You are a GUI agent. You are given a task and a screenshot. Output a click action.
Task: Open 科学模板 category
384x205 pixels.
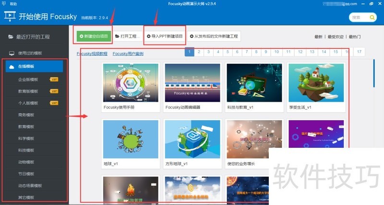pos(26,138)
